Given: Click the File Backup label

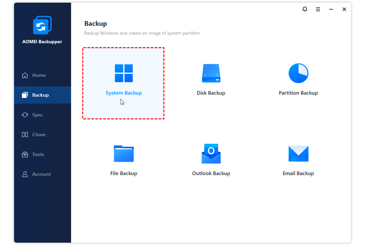Looking at the screenshot, I should (124, 173).
